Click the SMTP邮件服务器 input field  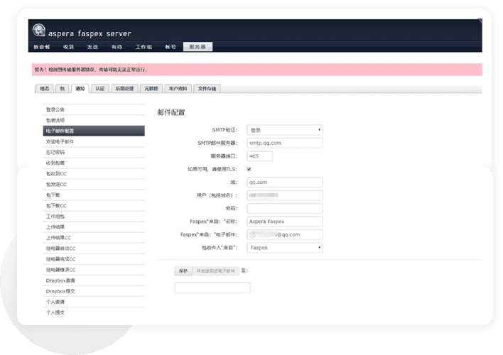pyautogui.click(x=284, y=143)
